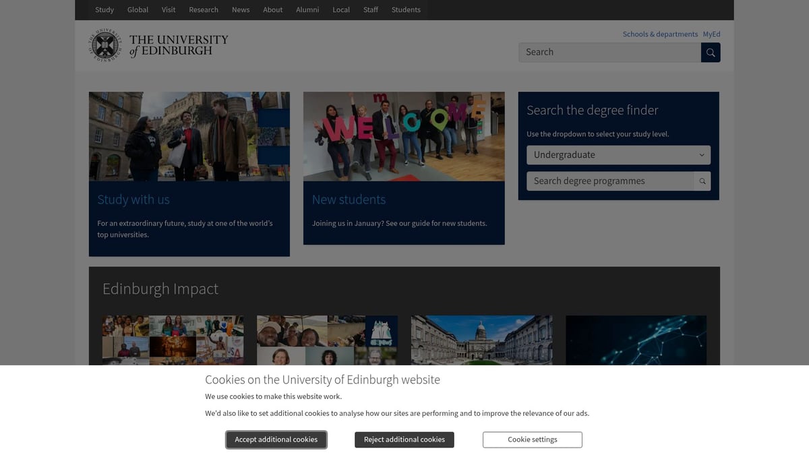The width and height of the screenshot is (809, 455).
Task: Click the Edinburgh Impact heading
Action: click(160, 289)
